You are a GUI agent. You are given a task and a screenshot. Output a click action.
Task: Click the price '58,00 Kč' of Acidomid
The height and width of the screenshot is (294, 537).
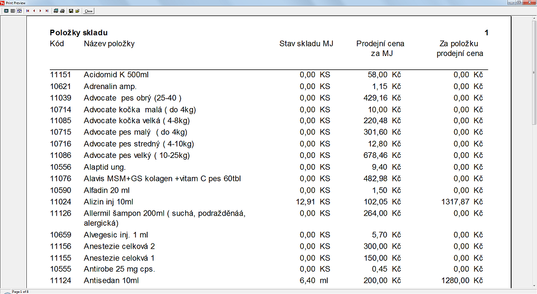[384, 74]
